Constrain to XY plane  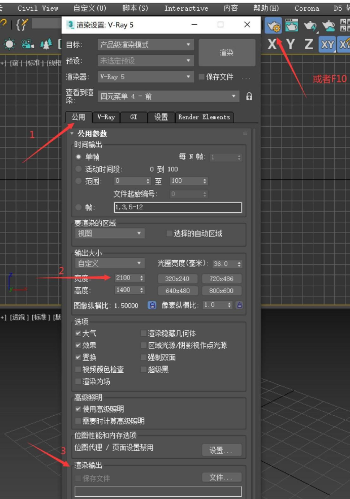click(327, 45)
